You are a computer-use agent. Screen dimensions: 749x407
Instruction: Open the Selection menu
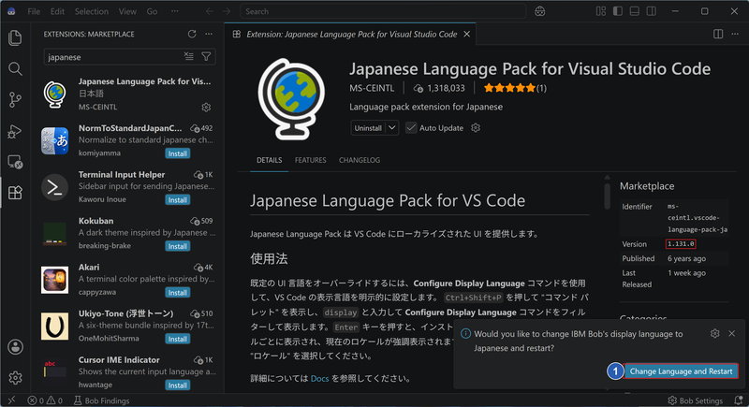pyautogui.click(x=91, y=11)
